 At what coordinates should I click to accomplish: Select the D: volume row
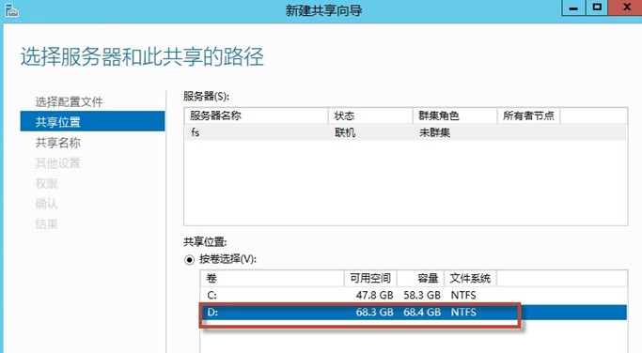coord(414,313)
